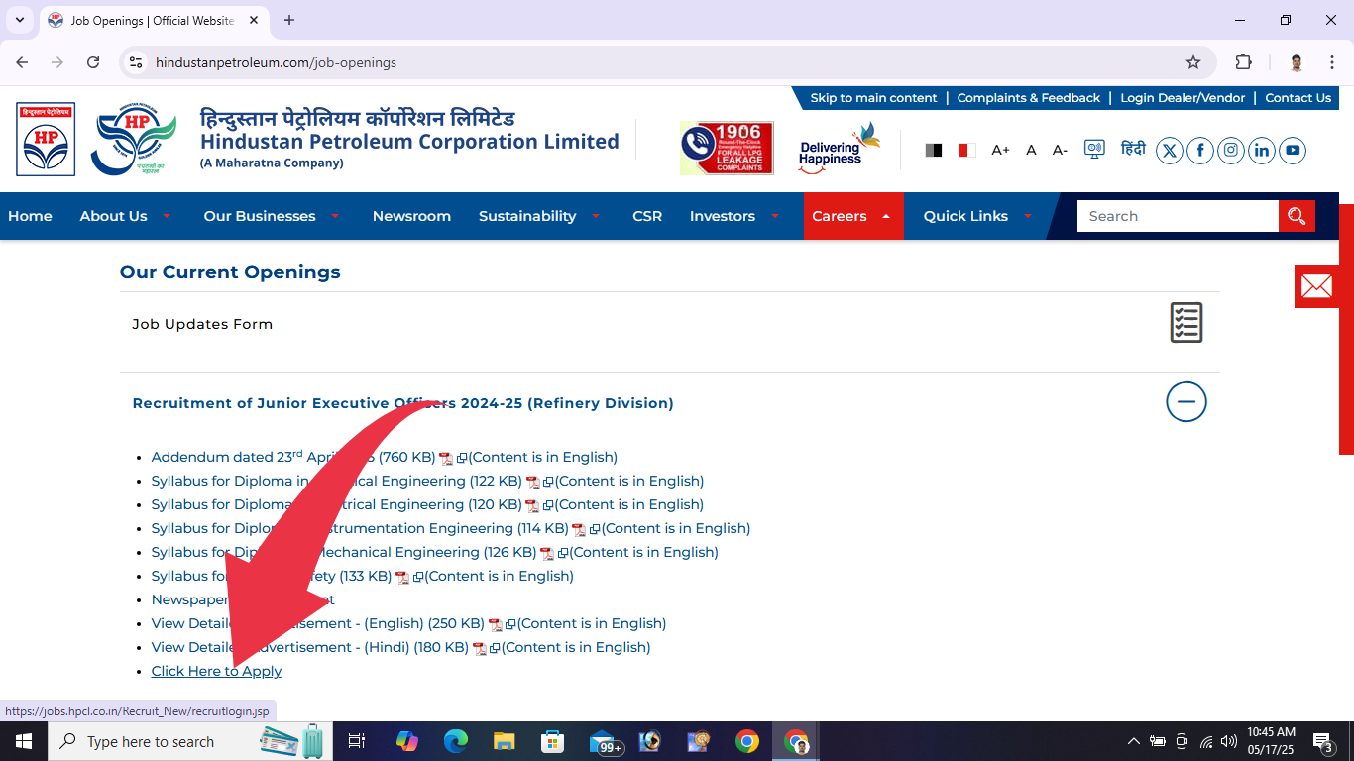Screen dimensions: 1354x761
Task: Click the red search magnifier button
Action: (1297, 216)
